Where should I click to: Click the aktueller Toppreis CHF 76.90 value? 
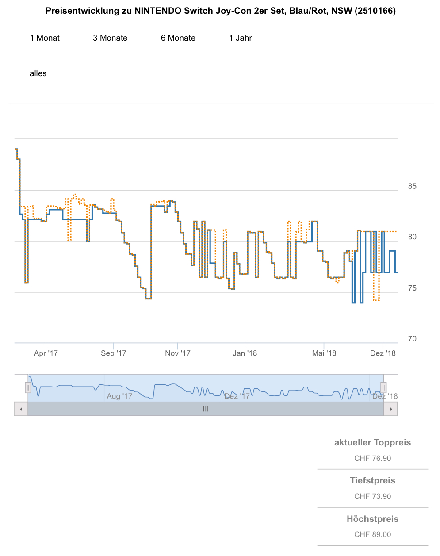pos(372,458)
